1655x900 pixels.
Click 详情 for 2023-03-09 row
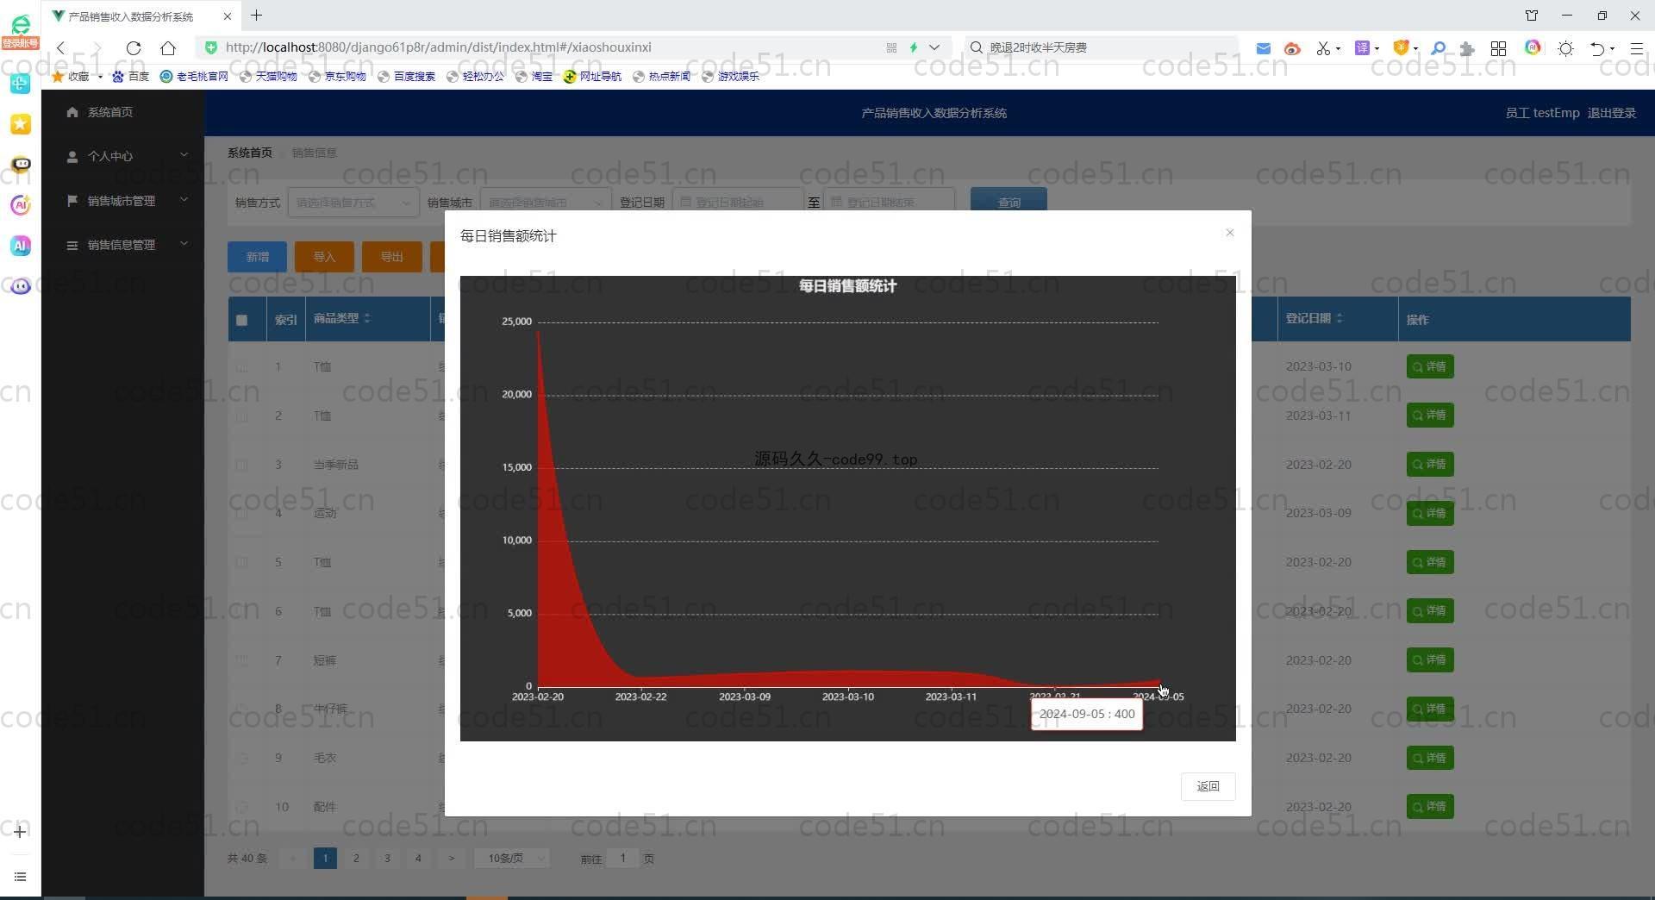click(1430, 513)
